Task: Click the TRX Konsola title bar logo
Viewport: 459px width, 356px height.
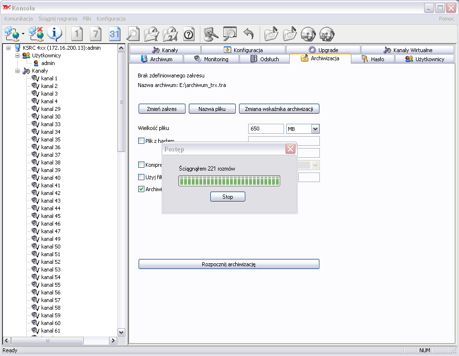Action: (x=6, y=8)
